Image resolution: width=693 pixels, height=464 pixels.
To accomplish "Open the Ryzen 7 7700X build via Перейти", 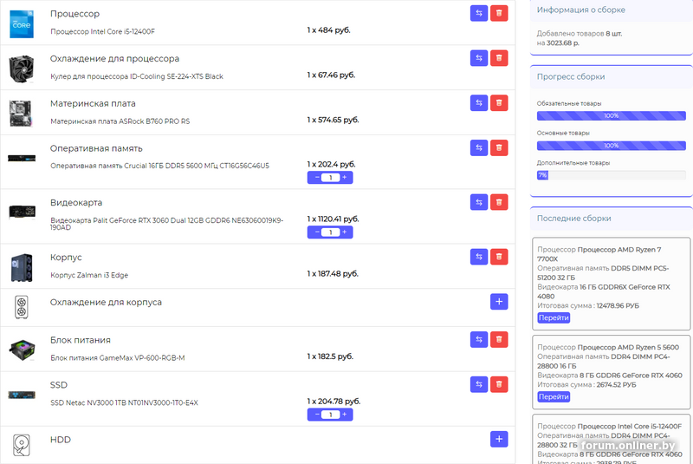I will [554, 318].
